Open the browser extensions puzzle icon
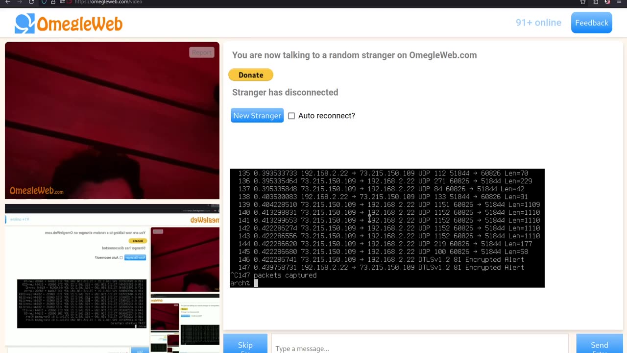 tap(596, 2)
